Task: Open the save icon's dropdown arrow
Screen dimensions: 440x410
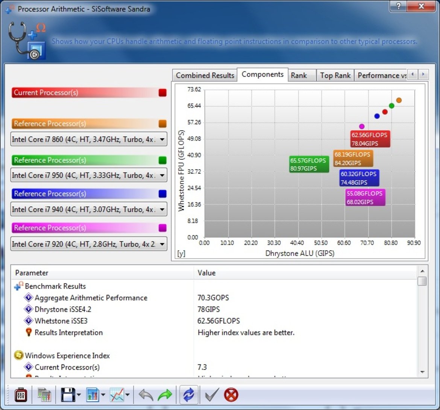Action: [x=79, y=395]
